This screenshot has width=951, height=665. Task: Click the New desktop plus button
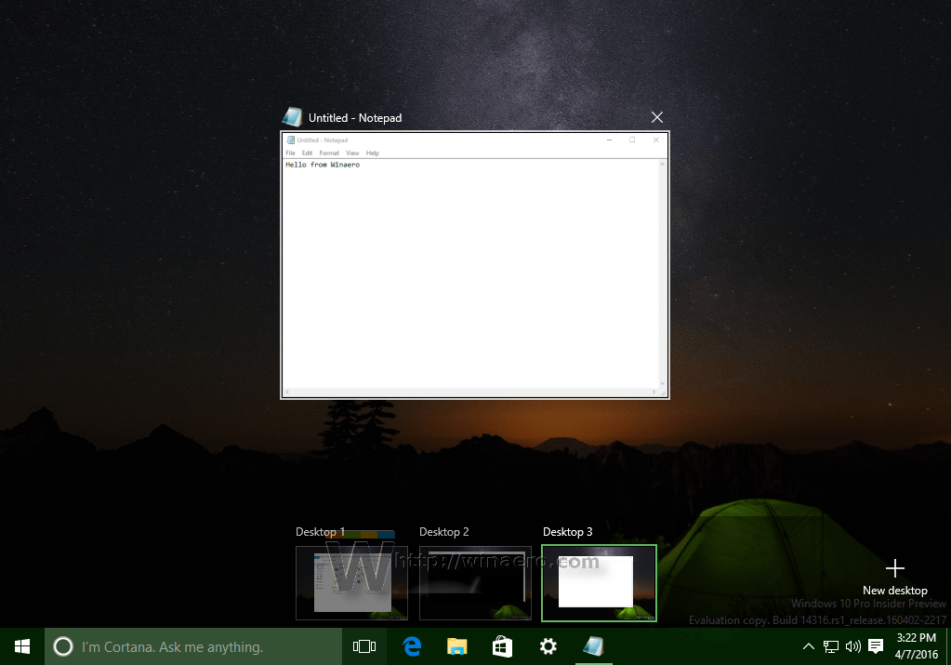coord(894,567)
